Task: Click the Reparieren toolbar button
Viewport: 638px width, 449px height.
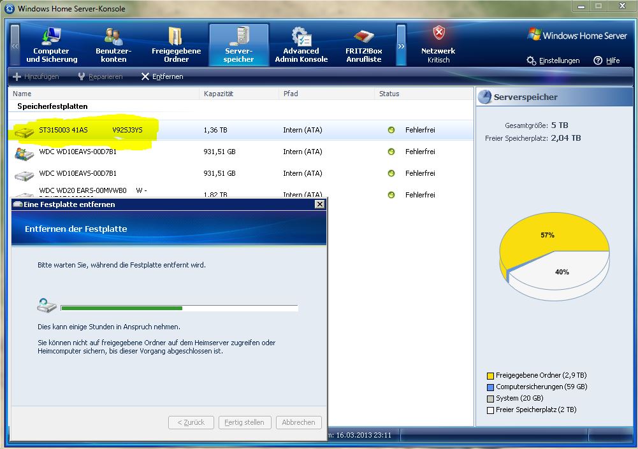Action: pos(100,76)
